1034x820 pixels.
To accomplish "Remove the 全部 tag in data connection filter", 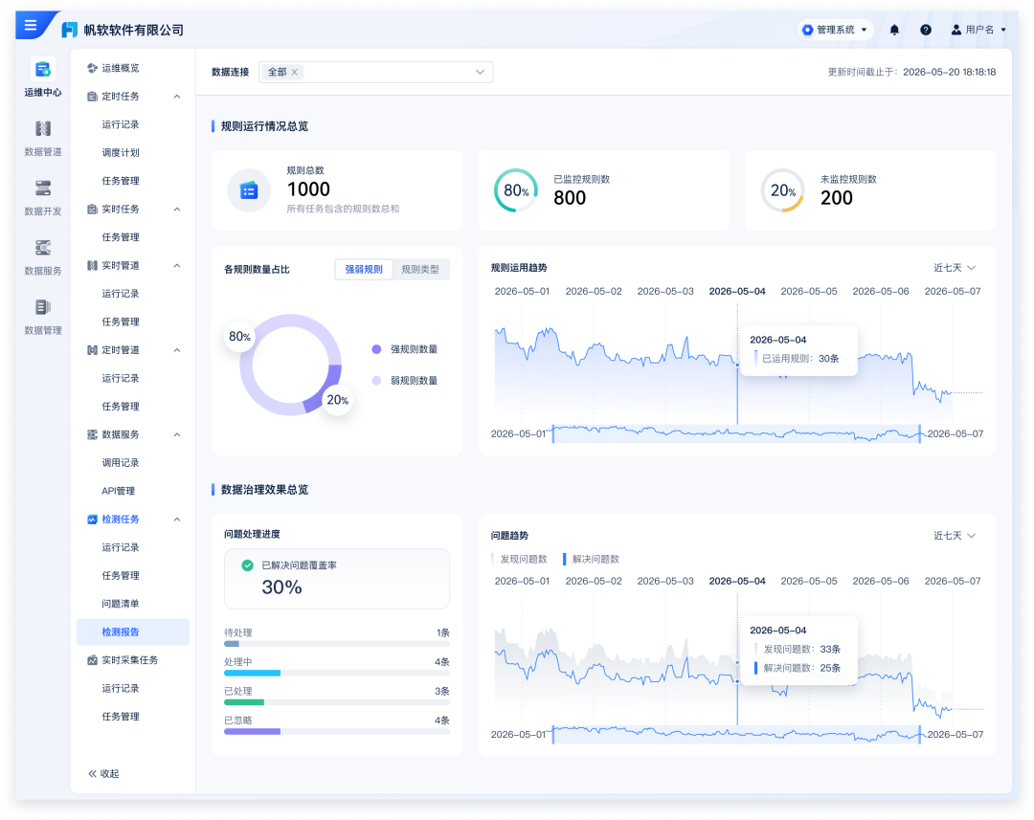I will pyautogui.click(x=295, y=72).
